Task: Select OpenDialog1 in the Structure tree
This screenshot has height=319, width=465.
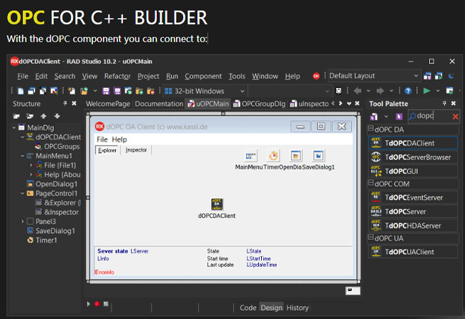Action: [x=57, y=184]
